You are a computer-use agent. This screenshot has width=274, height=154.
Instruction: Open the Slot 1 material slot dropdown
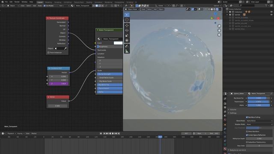tap(64, 6)
